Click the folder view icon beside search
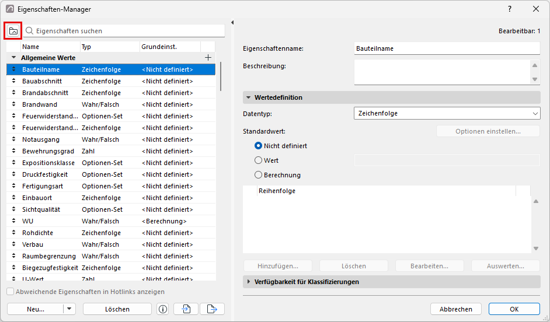Image resolution: width=550 pixels, height=322 pixels. pos(13,31)
